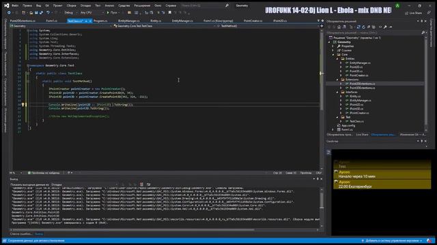Toggle word wrap icon in Output toolbar

[x=148, y=184]
